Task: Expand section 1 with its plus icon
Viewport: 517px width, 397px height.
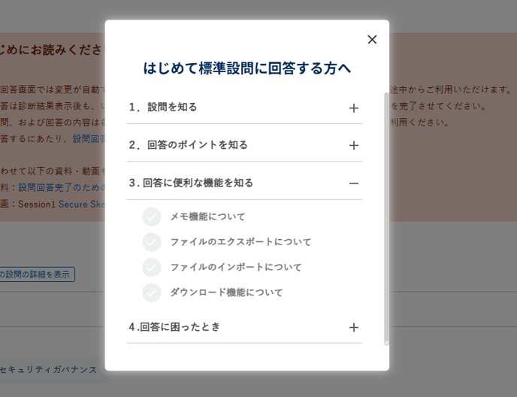Action: (353, 108)
